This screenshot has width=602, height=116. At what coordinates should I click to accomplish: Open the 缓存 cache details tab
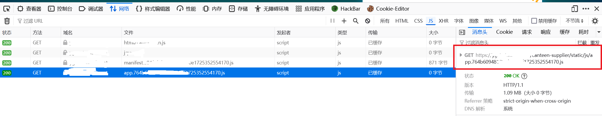[x=565, y=32]
